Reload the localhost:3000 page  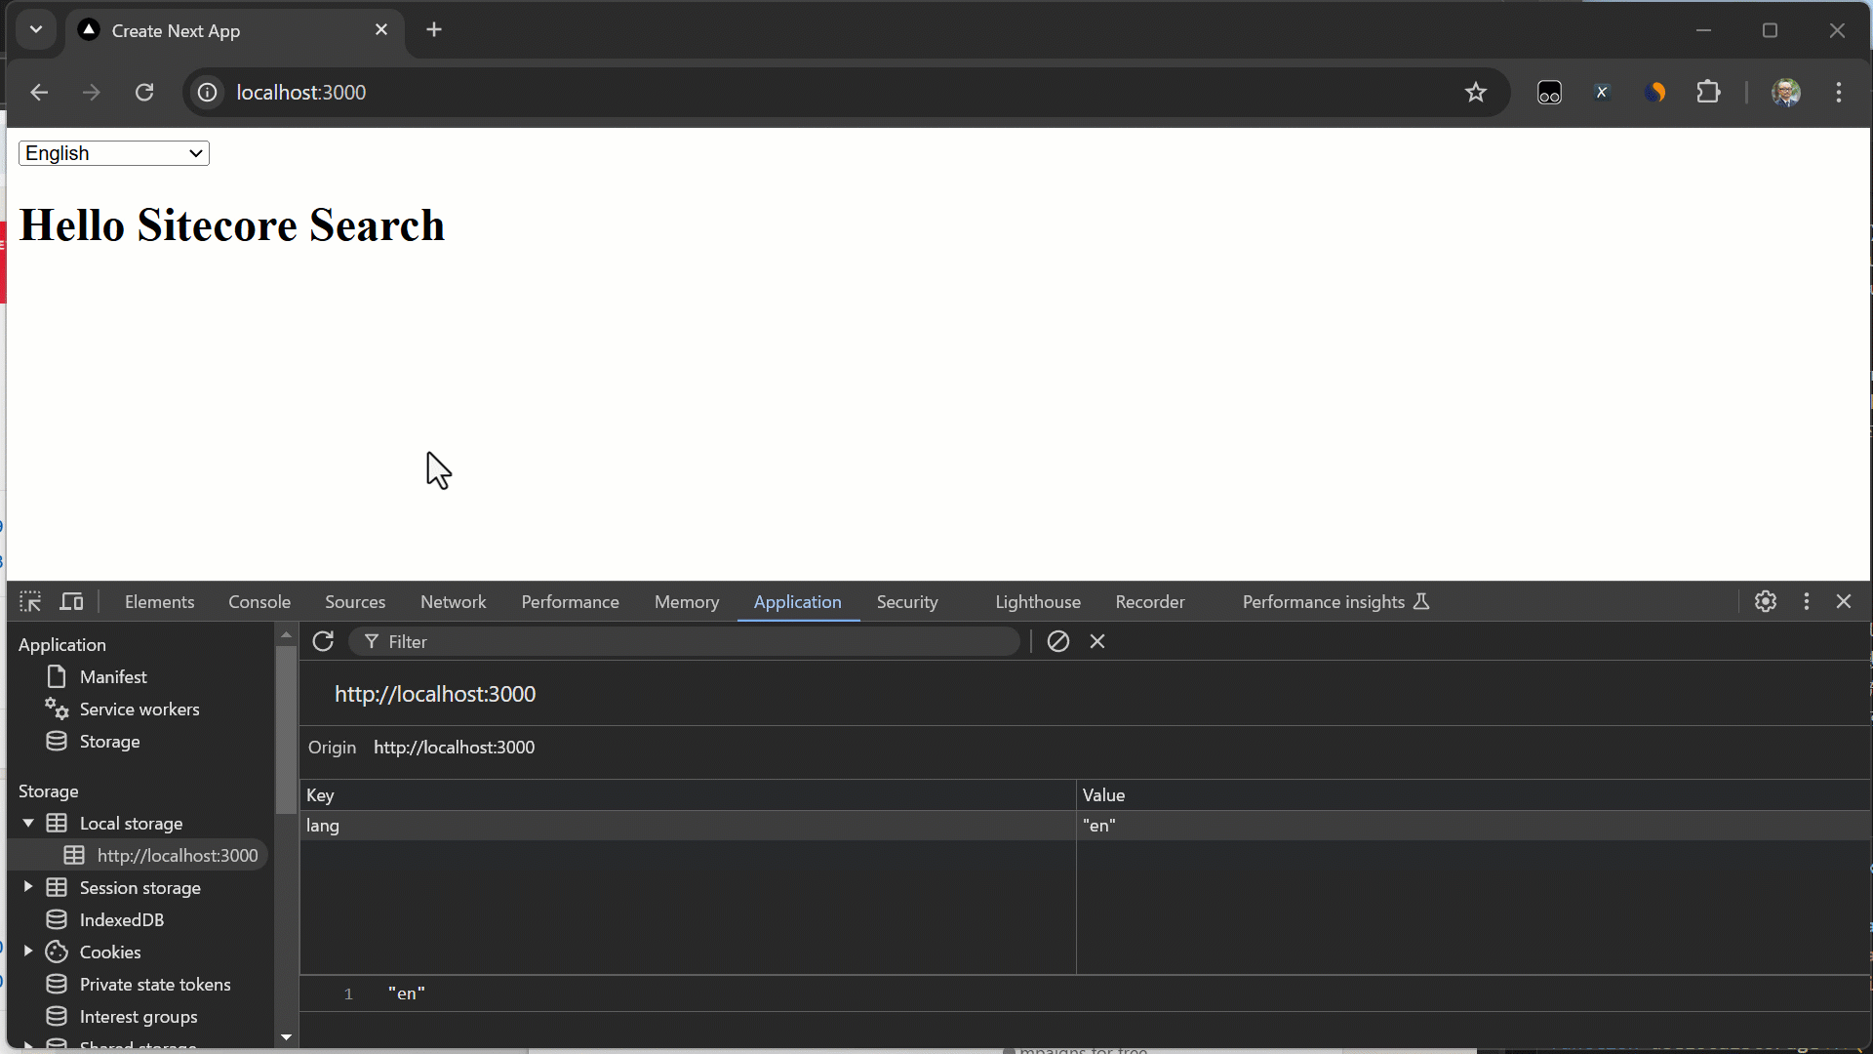tap(144, 93)
